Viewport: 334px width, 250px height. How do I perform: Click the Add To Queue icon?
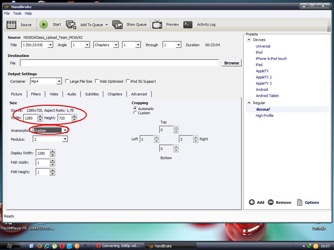click(x=71, y=25)
